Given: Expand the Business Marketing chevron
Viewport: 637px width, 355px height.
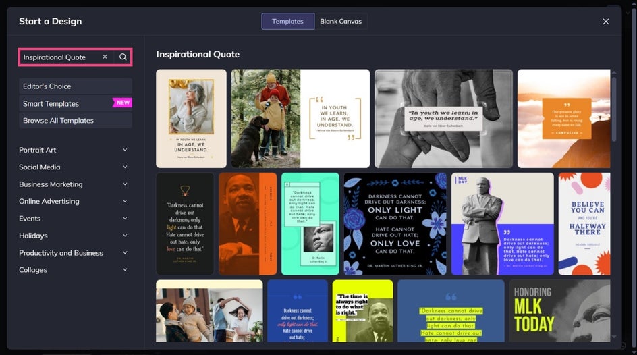Looking at the screenshot, I should click(x=125, y=184).
